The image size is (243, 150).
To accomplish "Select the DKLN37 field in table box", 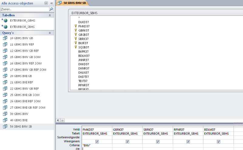I will click(x=84, y=73).
